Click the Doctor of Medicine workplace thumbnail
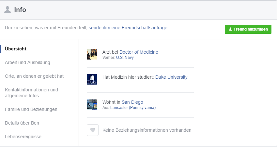Image resolution: width=277 pixels, height=147 pixels. (x=92, y=54)
